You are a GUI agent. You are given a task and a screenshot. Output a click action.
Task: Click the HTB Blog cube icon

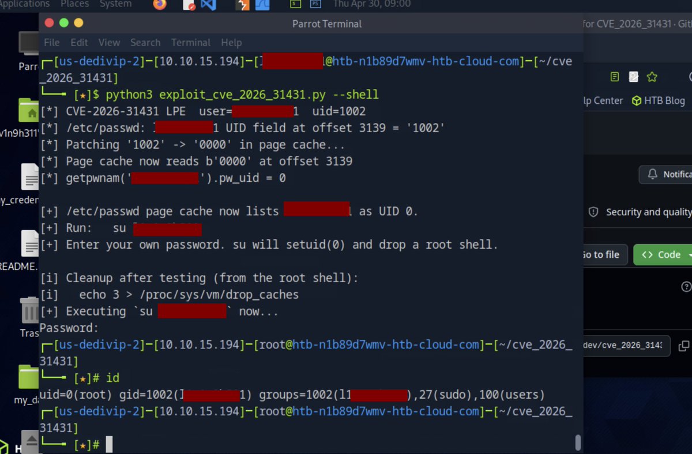[637, 100]
